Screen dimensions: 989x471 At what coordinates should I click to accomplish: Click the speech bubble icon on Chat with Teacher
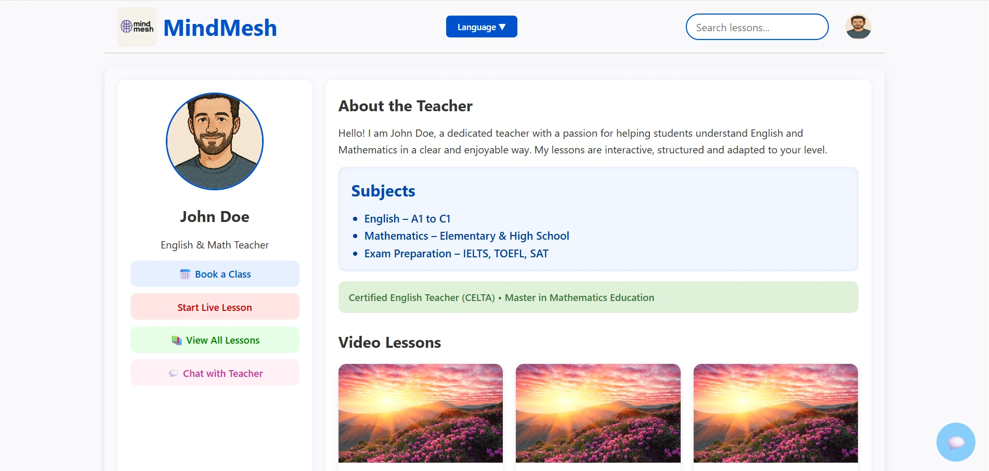(x=174, y=373)
